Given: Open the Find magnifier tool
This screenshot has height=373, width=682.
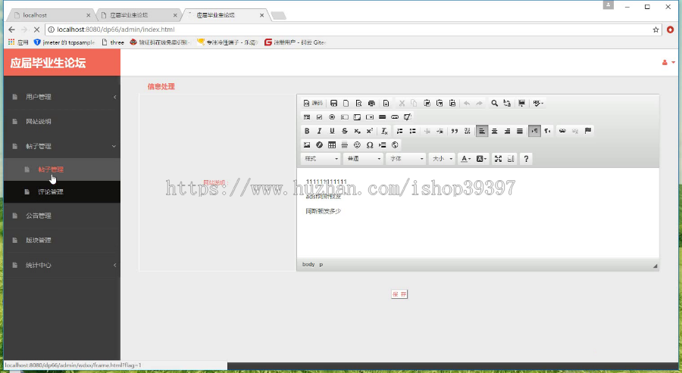Looking at the screenshot, I should point(495,104).
